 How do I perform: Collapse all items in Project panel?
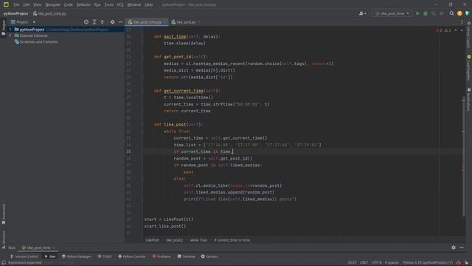(103, 22)
